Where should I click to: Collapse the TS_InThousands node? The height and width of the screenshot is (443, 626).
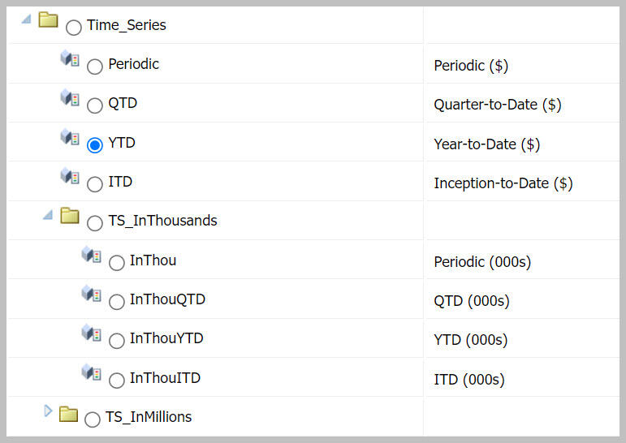48,214
